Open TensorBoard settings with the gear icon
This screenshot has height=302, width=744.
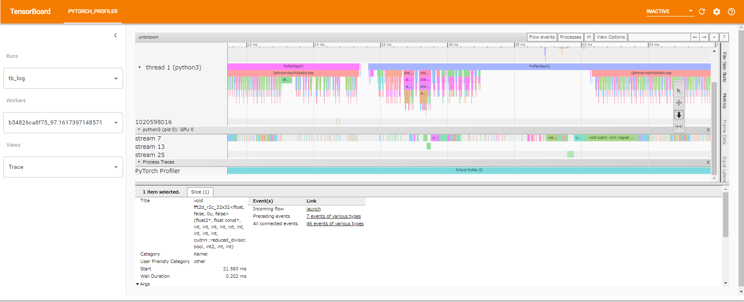(716, 12)
